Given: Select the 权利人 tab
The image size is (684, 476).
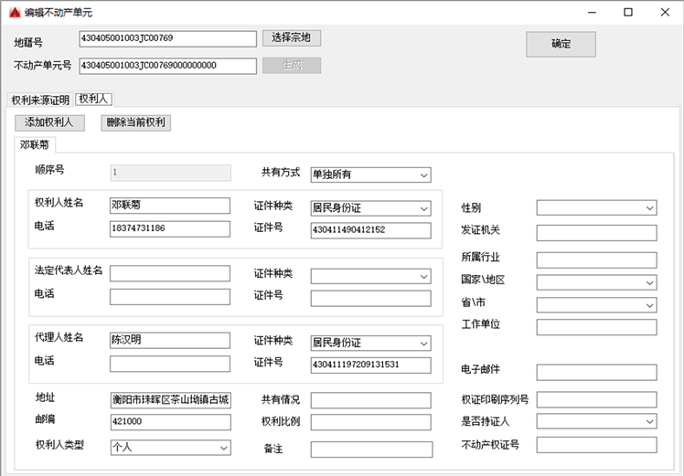Looking at the screenshot, I should [94, 99].
